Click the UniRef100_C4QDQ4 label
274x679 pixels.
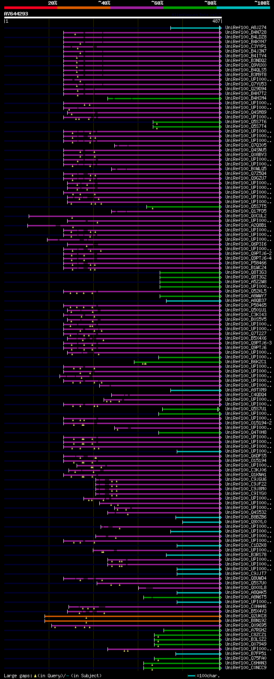click(246, 395)
